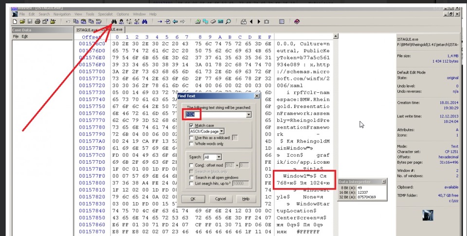Switch to the first ISTAGUI.exe tab
The image size is (467, 236).
87,30
